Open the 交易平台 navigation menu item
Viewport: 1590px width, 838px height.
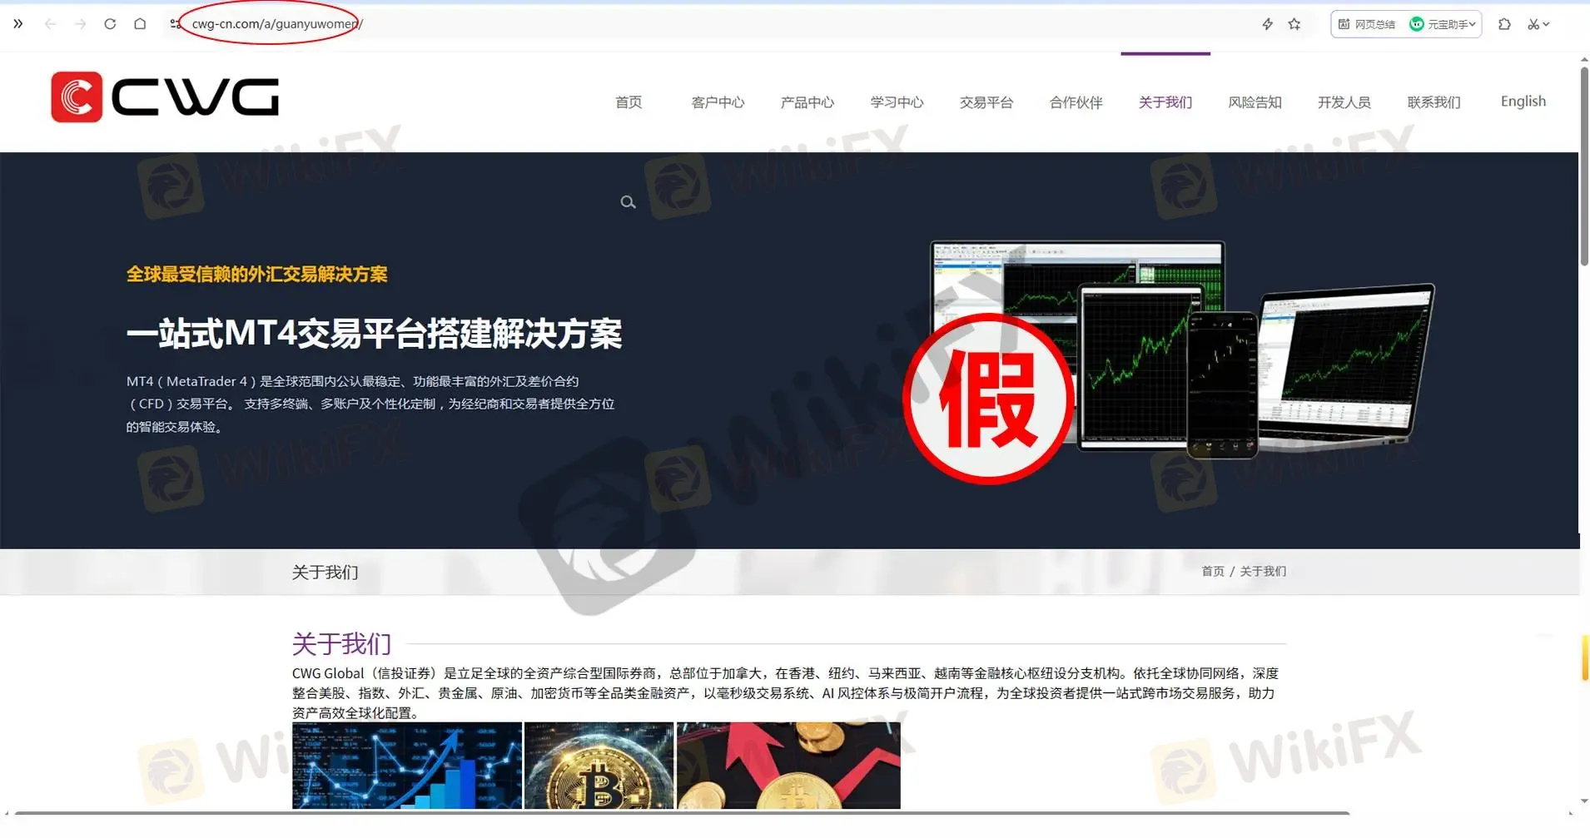(x=986, y=102)
